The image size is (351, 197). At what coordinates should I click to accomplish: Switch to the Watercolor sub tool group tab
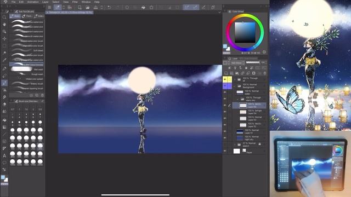point(15,16)
